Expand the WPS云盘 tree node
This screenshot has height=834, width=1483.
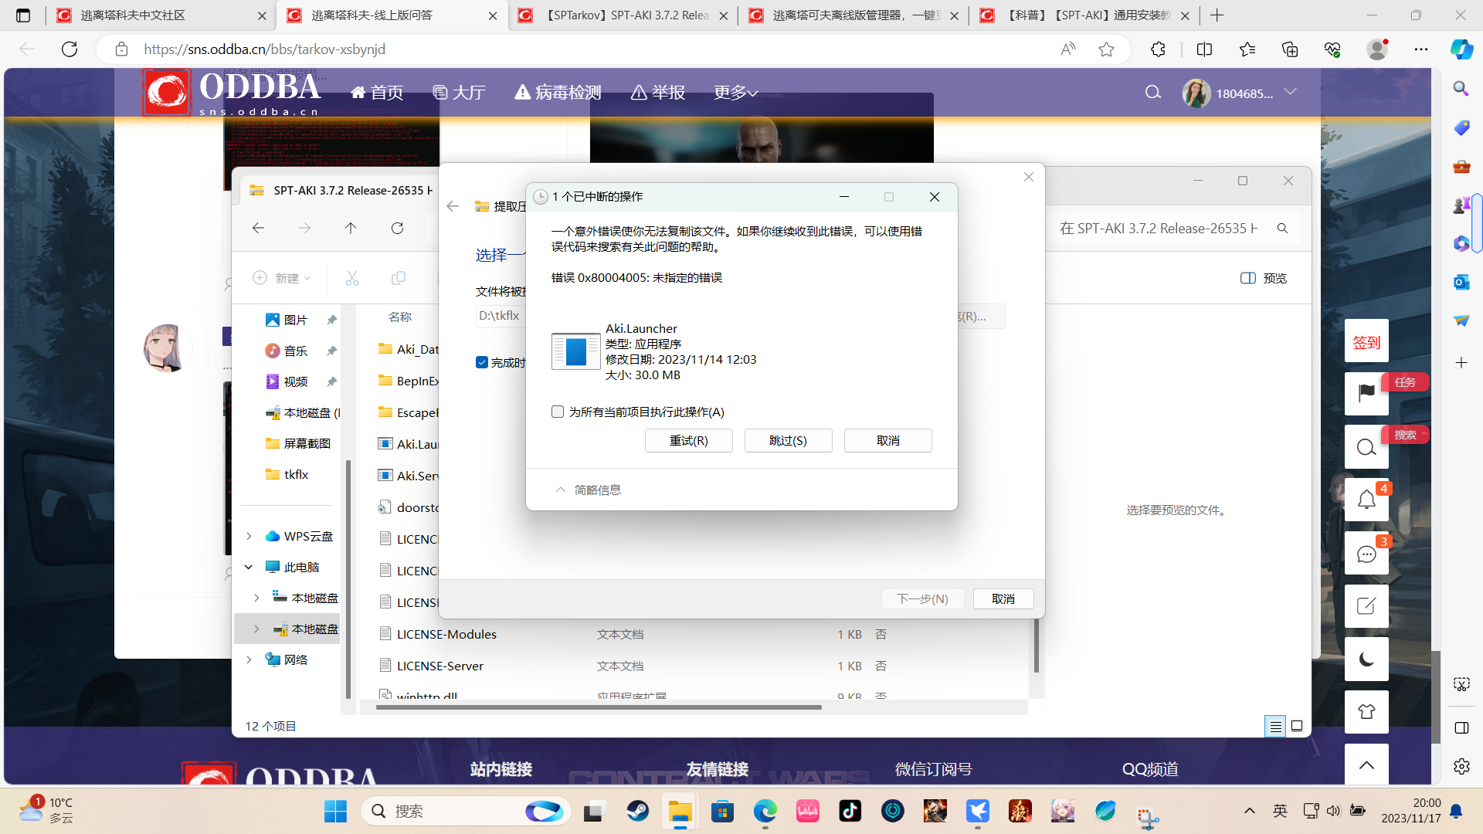point(249,536)
